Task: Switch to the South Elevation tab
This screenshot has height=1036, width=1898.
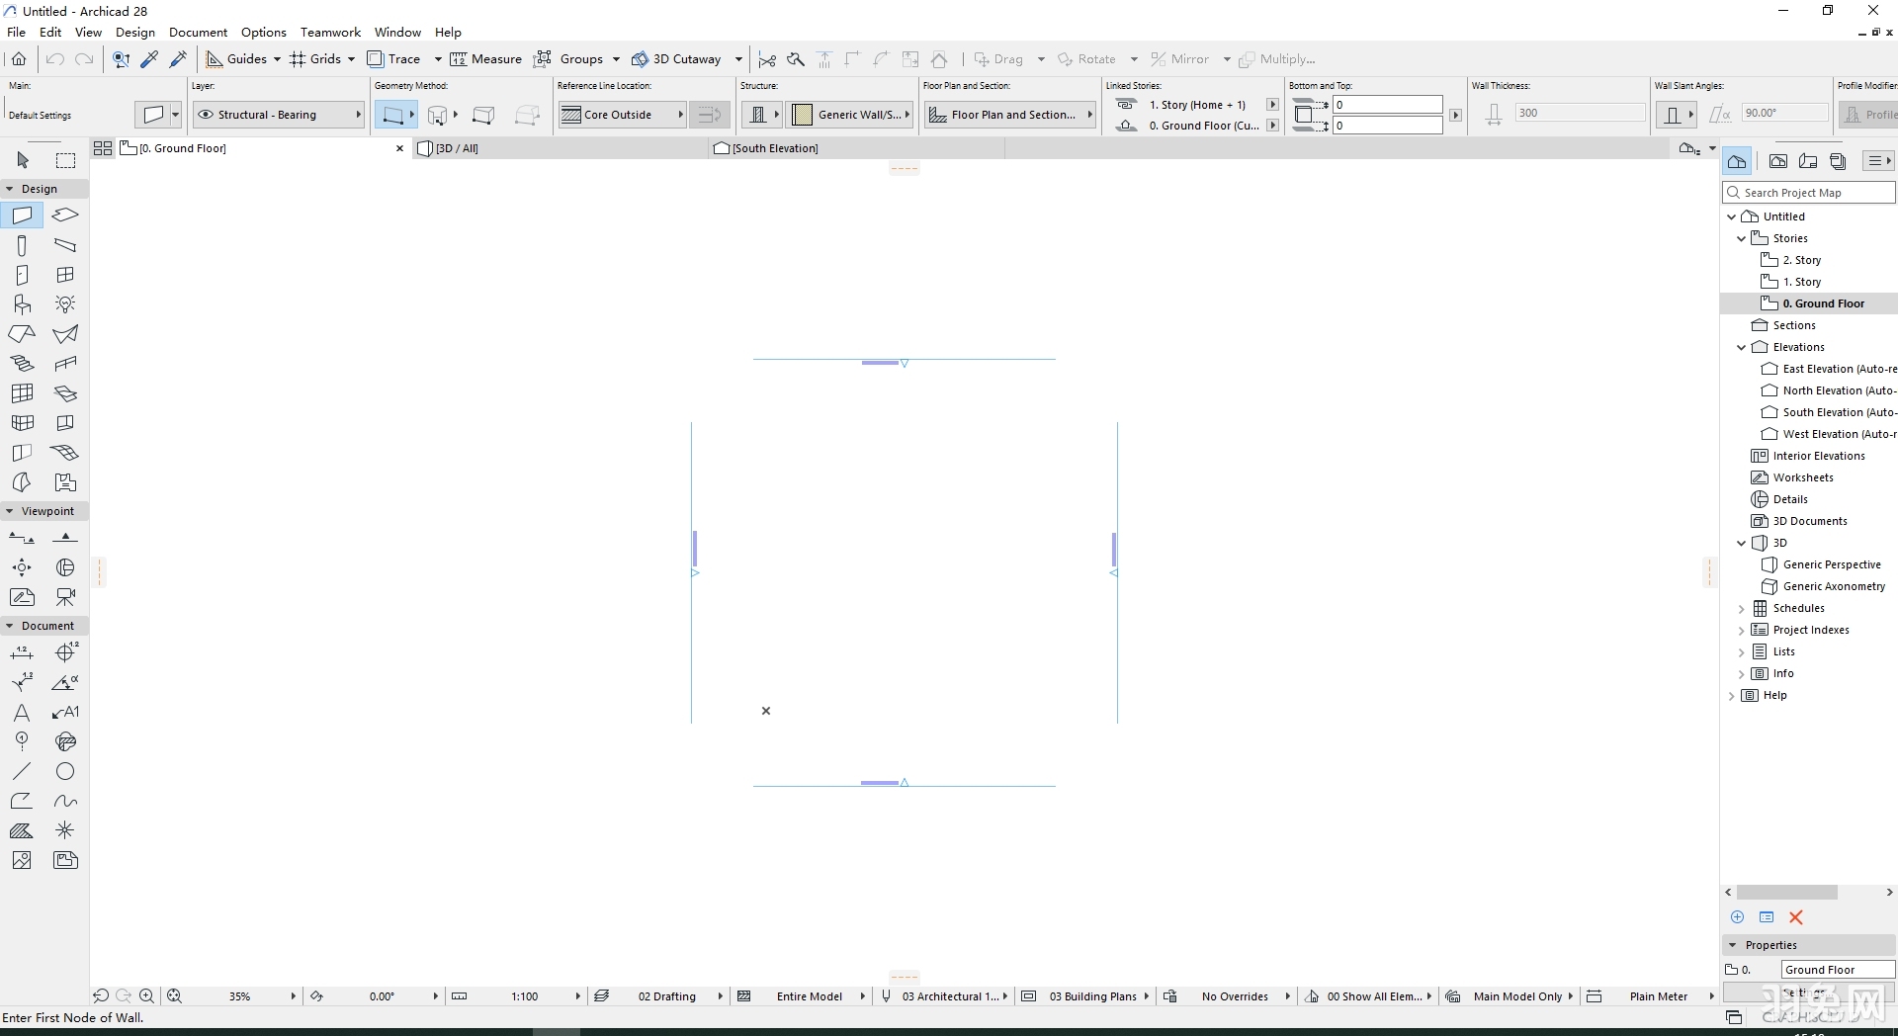Action: 774,148
